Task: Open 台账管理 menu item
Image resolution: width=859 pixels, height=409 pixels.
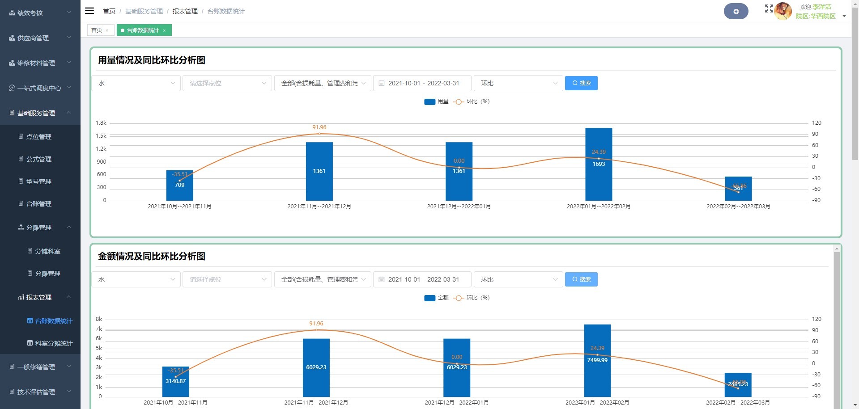Action: point(40,203)
